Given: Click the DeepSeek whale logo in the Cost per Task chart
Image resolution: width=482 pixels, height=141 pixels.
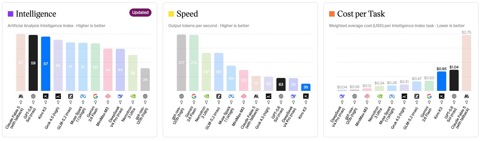Looking at the screenshot, I should click(x=342, y=96).
